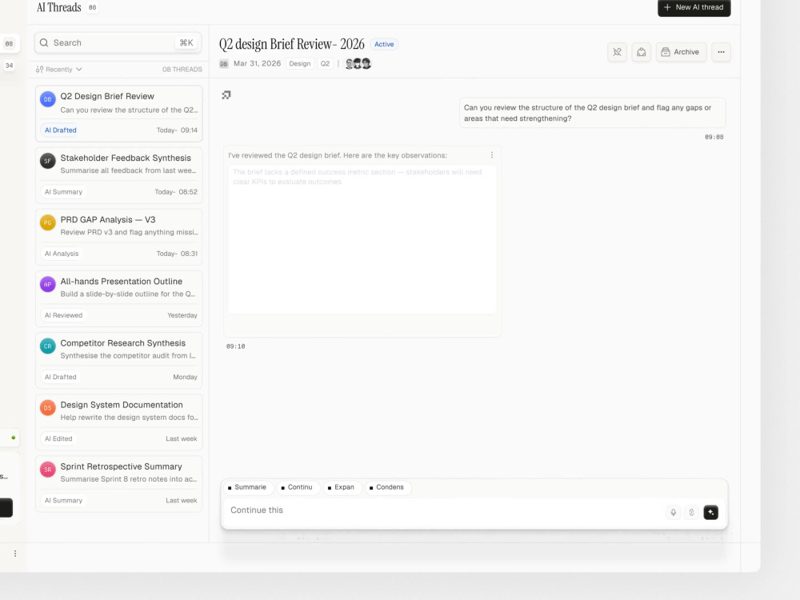This screenshot has height=600, width=800.
Task: Click the AI Reviewed tag on All-hands Presentation
Action: tap(63, 315)
